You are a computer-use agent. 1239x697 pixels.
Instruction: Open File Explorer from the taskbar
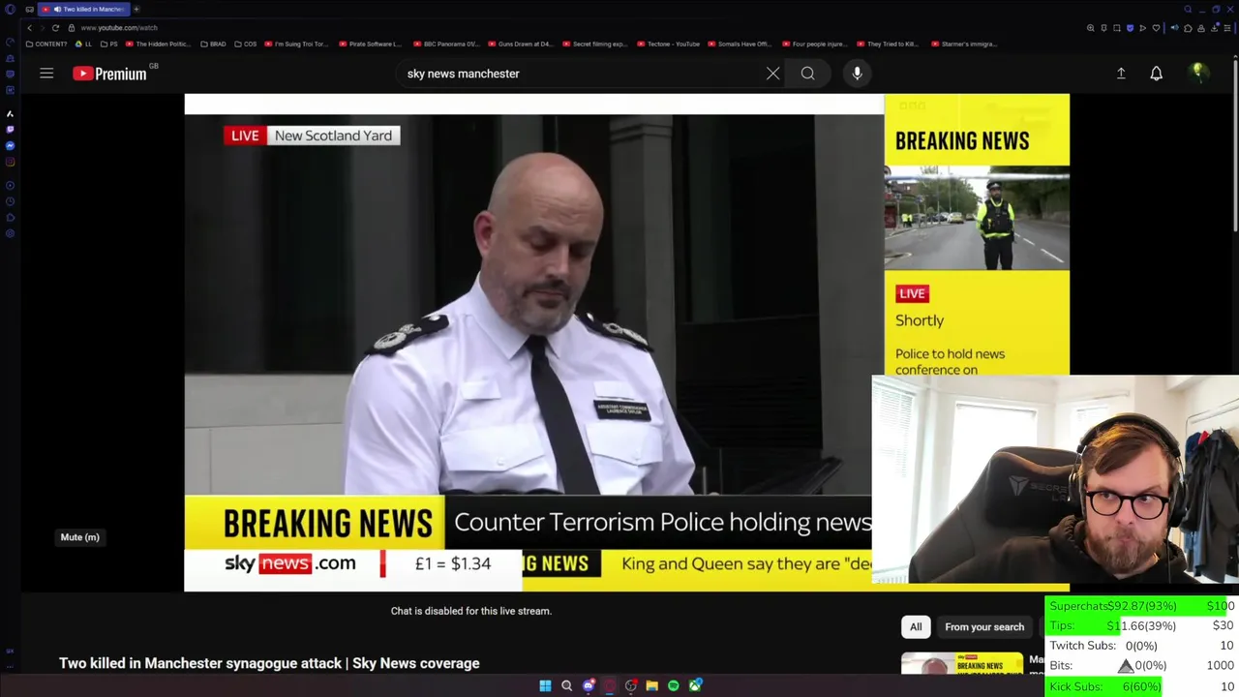(651, 685)
